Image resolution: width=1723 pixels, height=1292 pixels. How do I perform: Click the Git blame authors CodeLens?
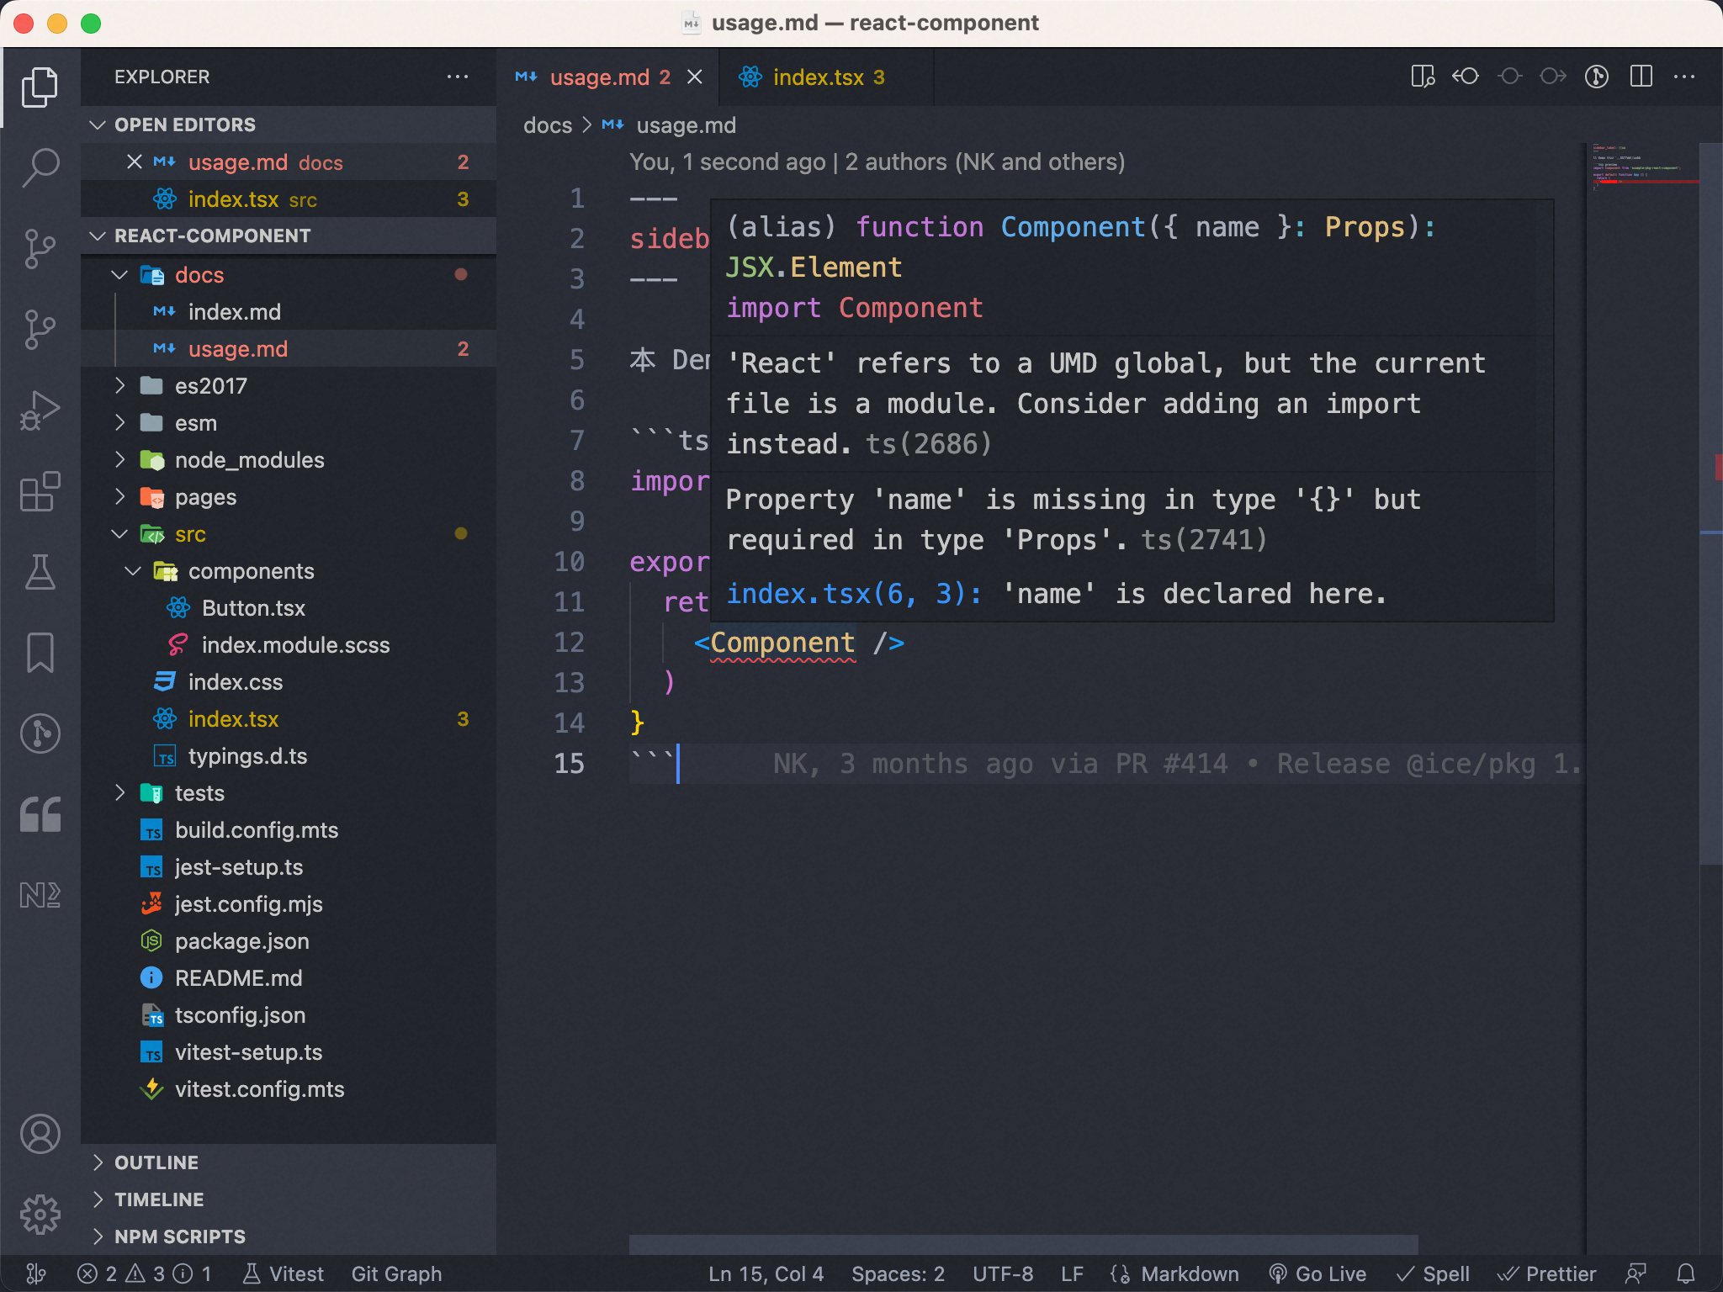877,161
